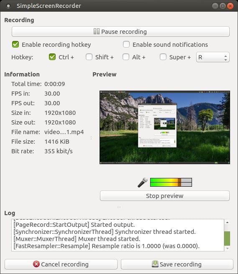Click the audio level meter bar
The width and height of the screenshot is (238, 274).
(171, 182)
